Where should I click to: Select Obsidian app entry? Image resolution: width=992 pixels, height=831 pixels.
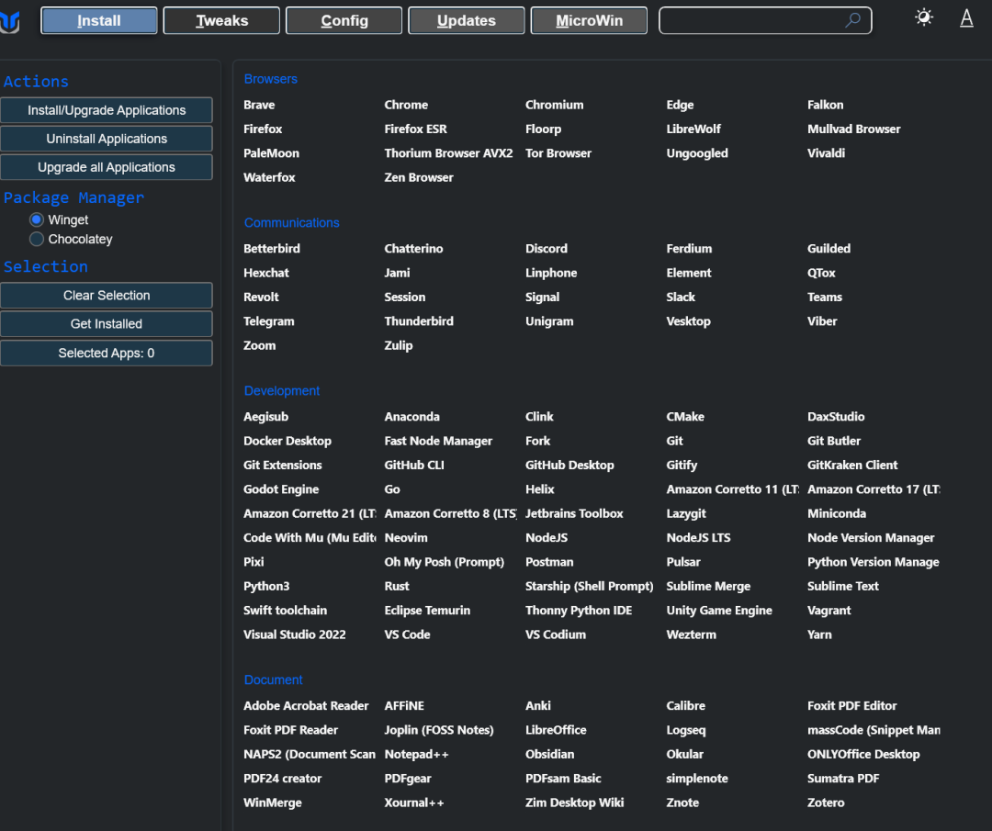click(x=550, y=755)
